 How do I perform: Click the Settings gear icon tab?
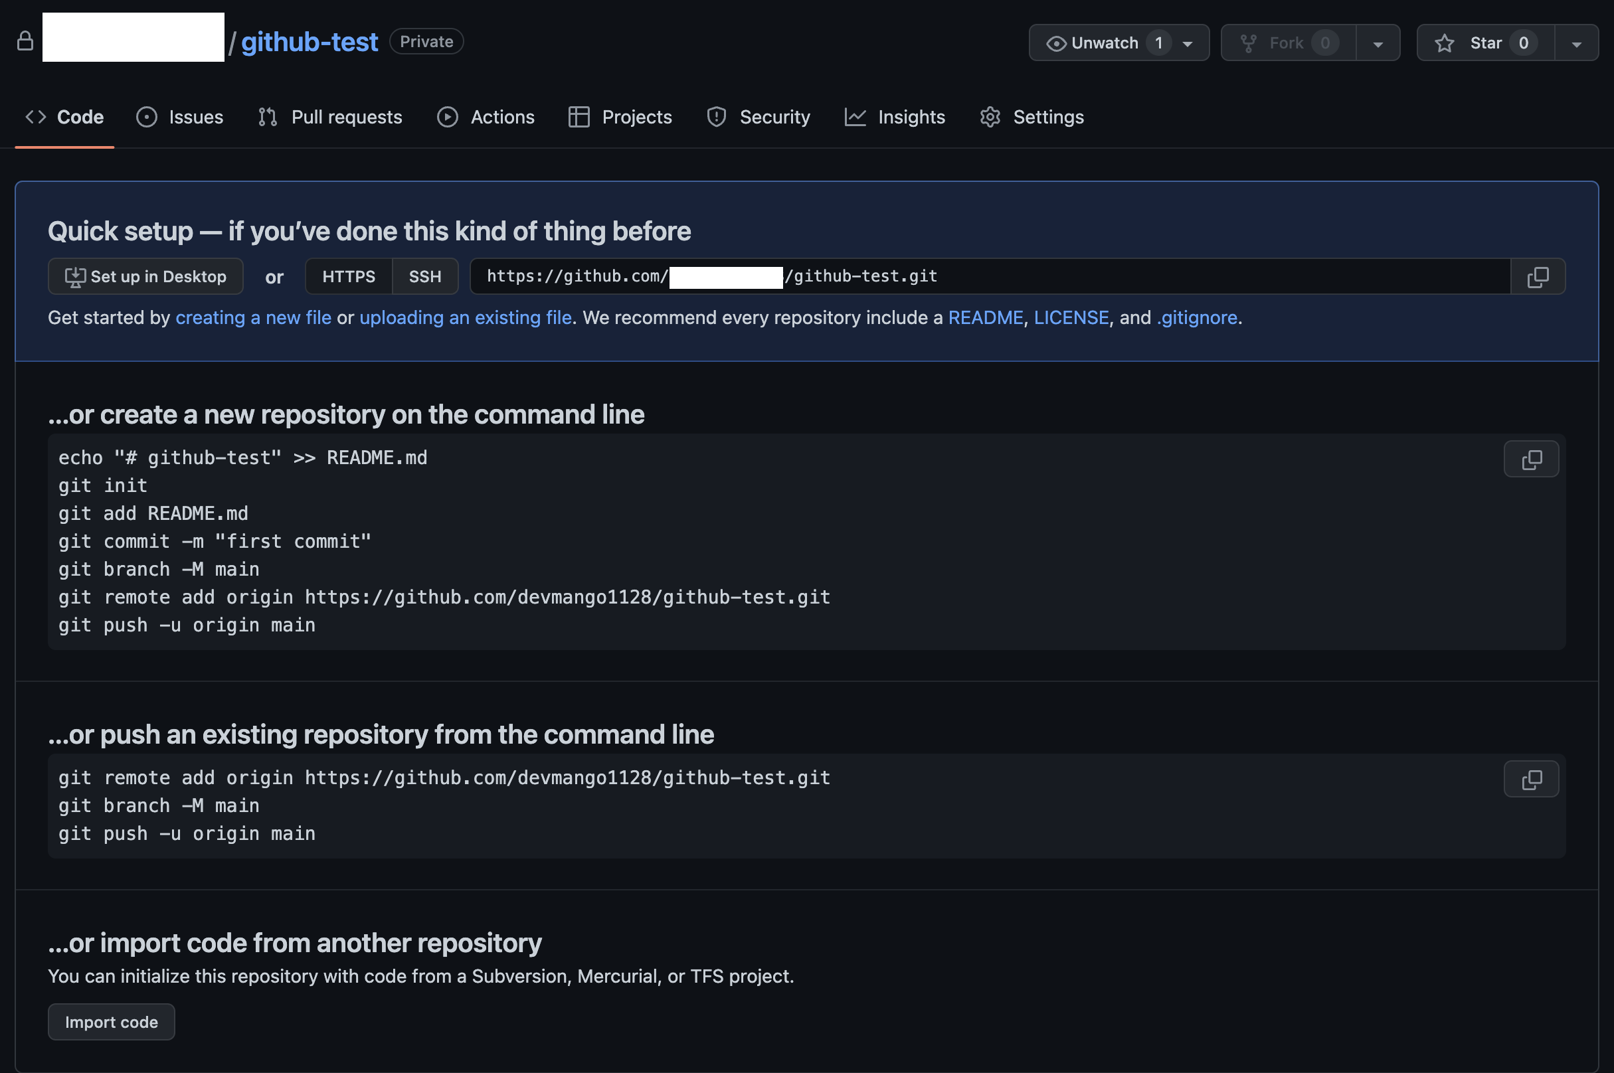click(990, 117)
